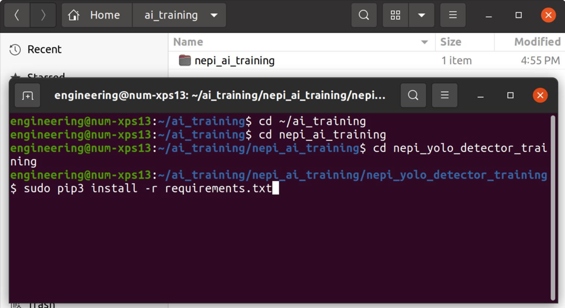Viewport: 565px width, 308px height.
Task: Open view options dropdown in Files toolbar
Action: click(x=421, y=16)
